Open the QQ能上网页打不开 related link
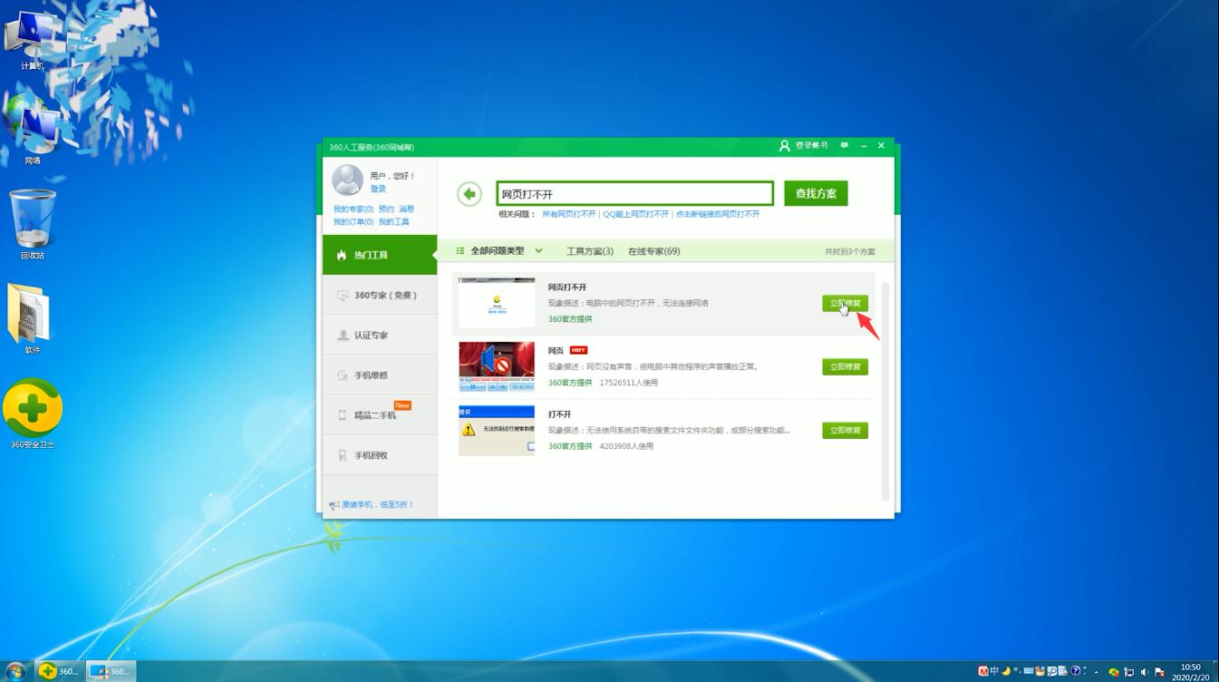Image resolution: width=1219 pixels, height=682 pixels. click(635, 214)
